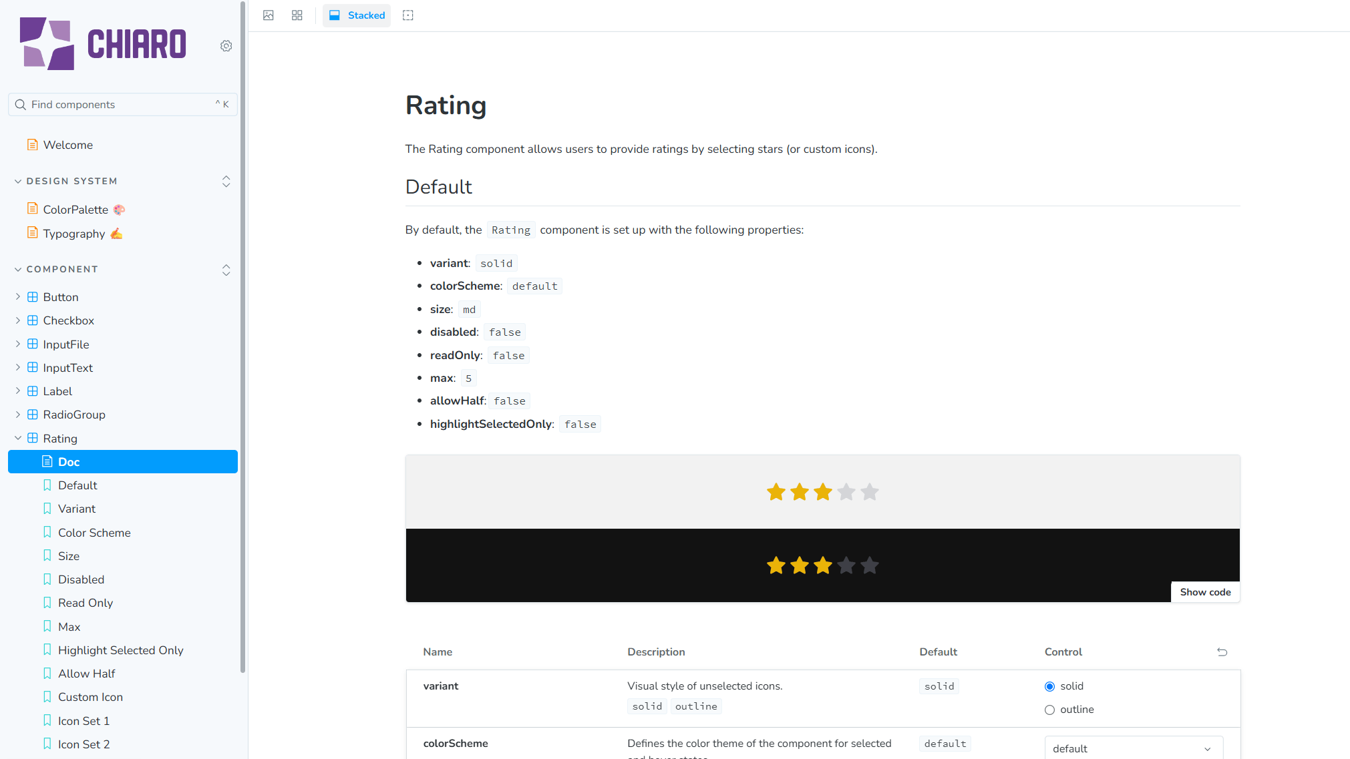The width and height of the screenshot is (1350, 759).
Task: Click the Show code button
Action: (x=1205, y=591)
